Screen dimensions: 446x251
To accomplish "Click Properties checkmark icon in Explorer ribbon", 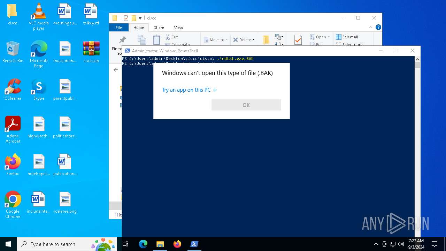I will [x=298, y=40].
